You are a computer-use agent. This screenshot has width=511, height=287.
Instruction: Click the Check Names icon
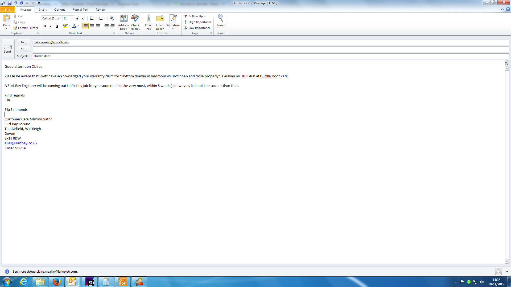(x=135, y=19)
